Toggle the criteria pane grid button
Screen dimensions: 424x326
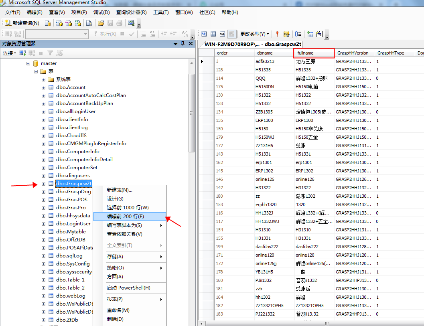click(213, 34)
